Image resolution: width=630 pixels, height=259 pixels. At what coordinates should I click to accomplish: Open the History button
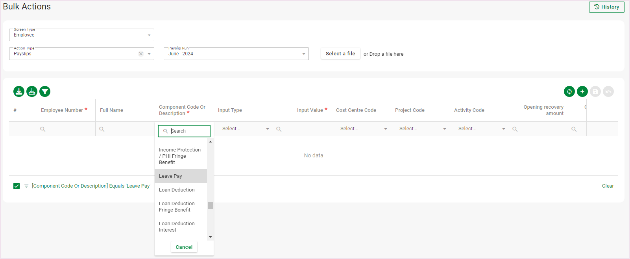click(606, 7)
